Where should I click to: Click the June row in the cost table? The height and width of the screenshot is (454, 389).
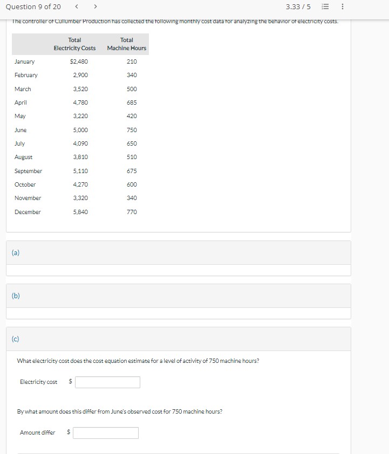[76, 130]
